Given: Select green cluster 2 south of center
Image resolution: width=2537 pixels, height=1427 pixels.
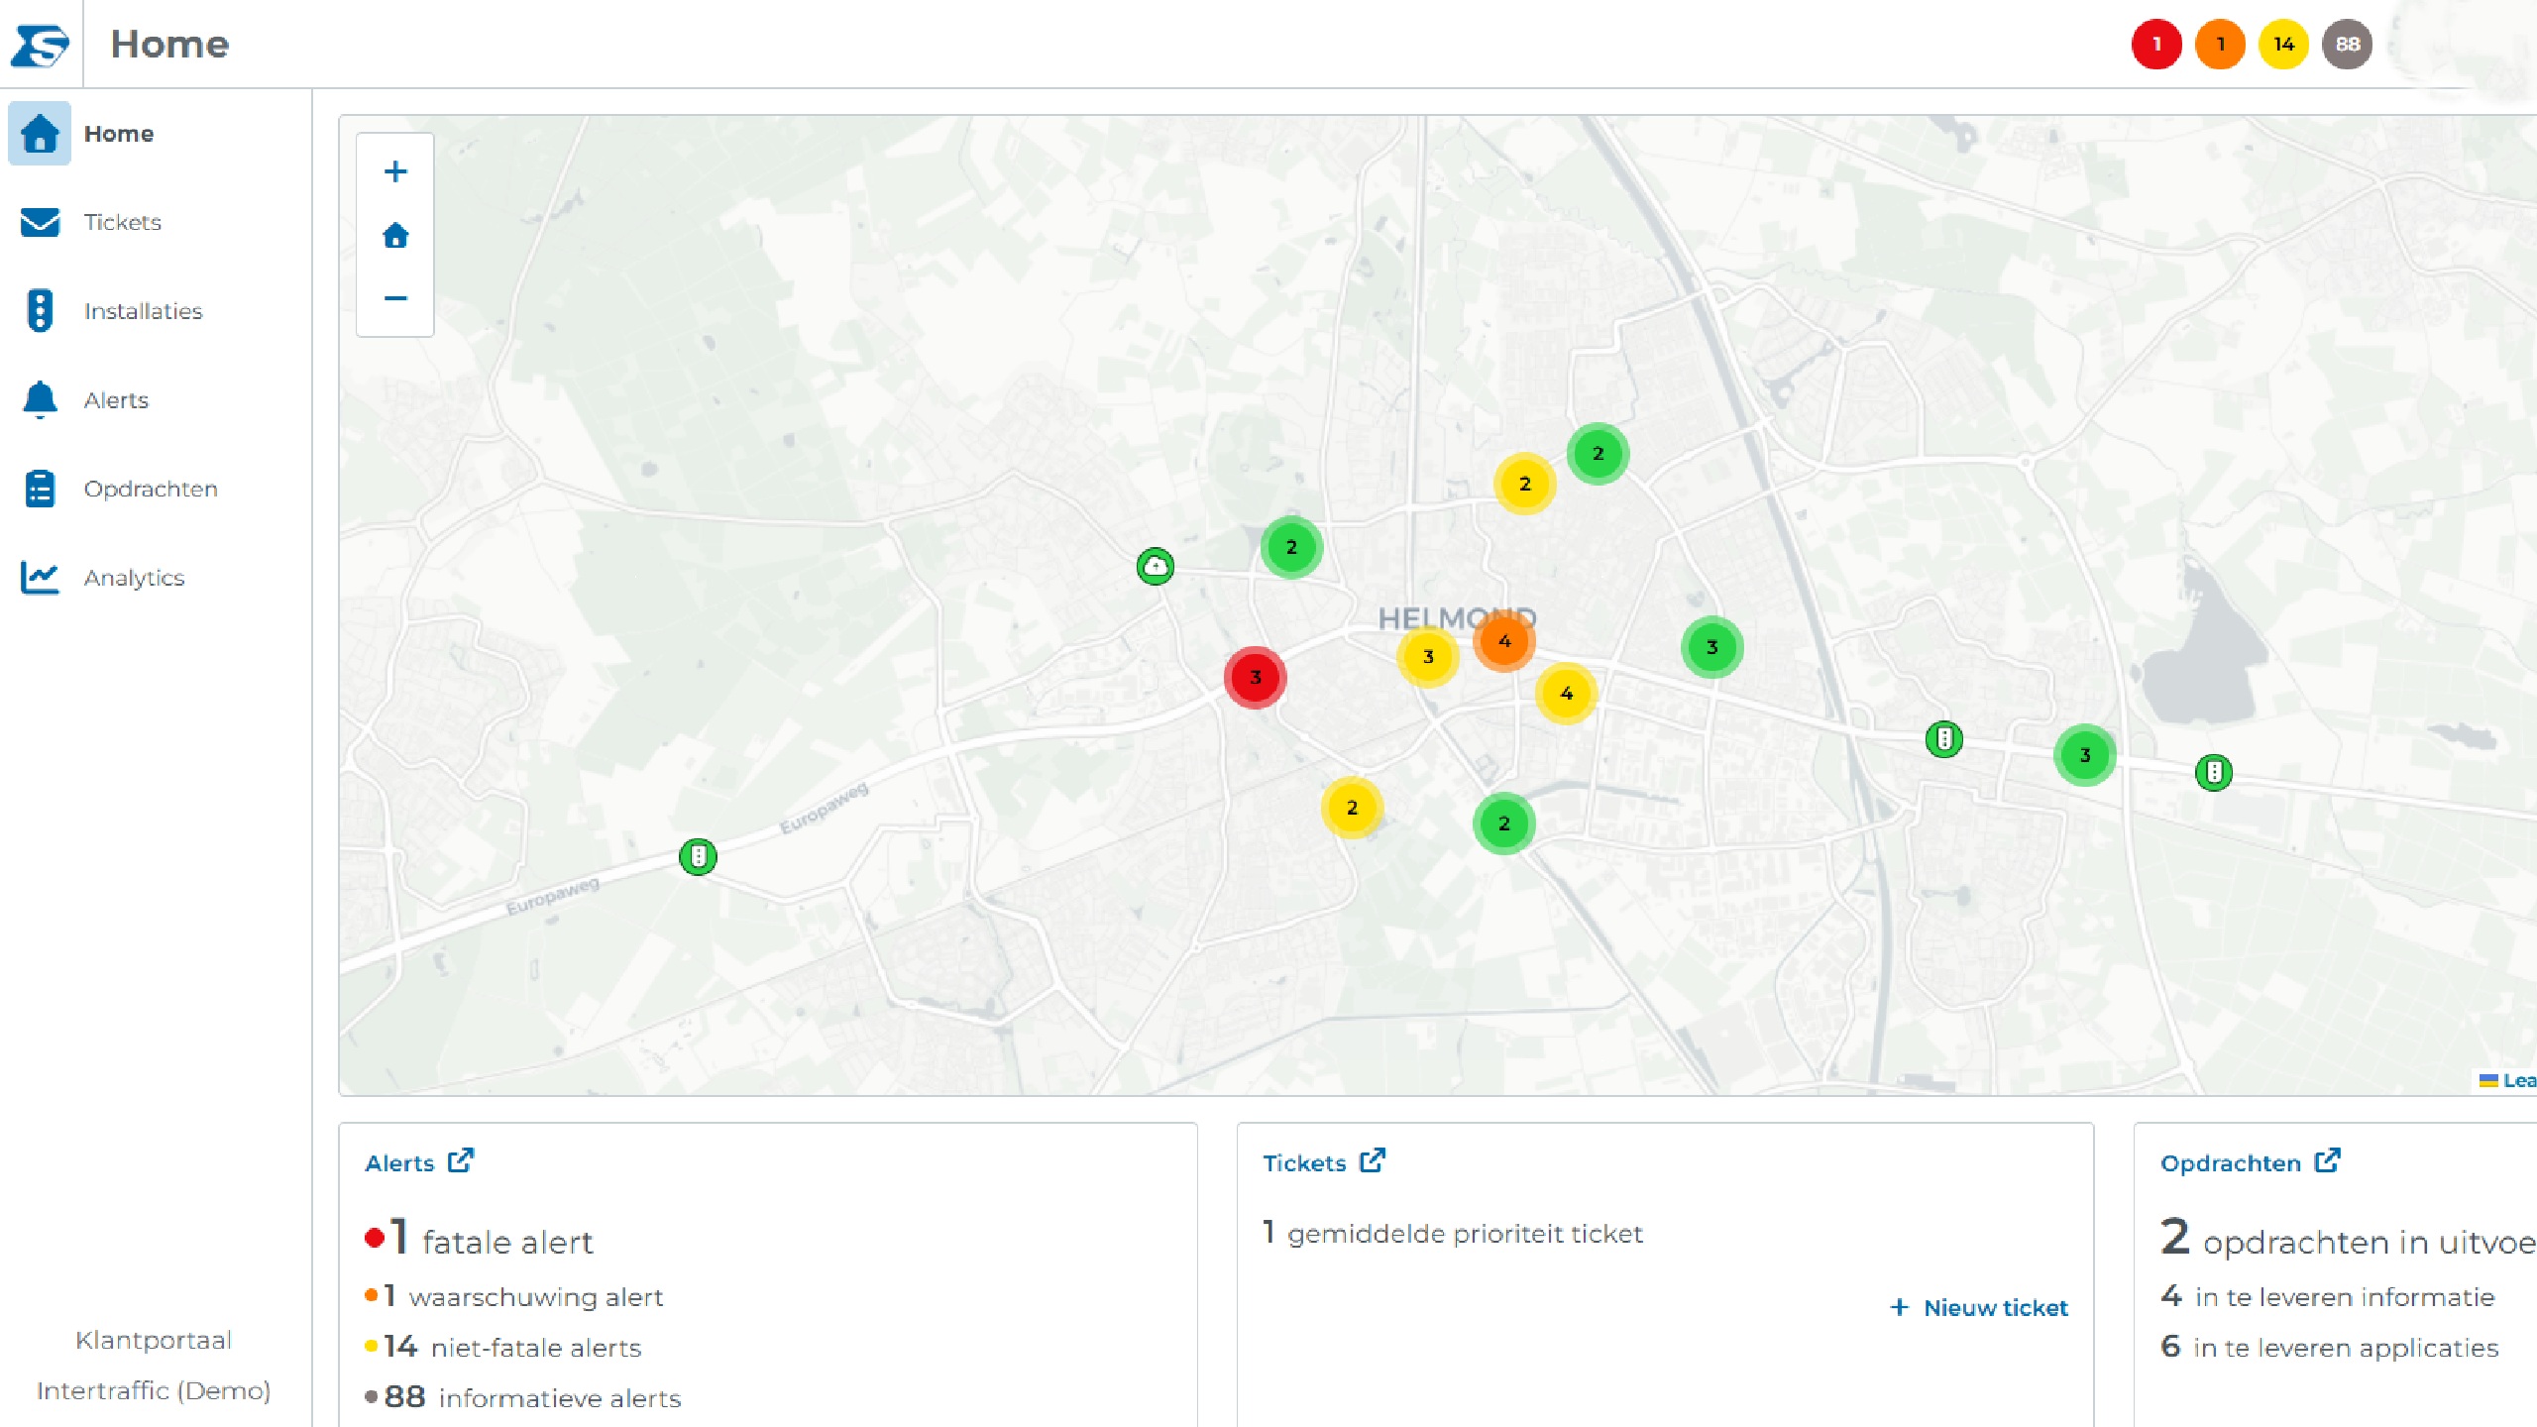Looking at the screenshot, I should (x=1504, y=823).
